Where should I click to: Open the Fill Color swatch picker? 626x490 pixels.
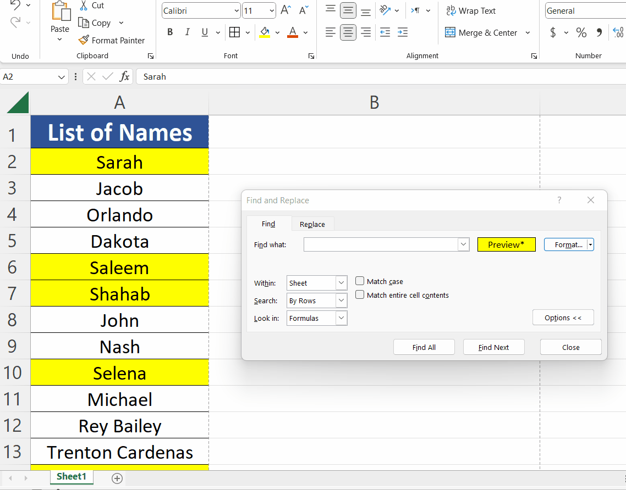tap(277, 32)
